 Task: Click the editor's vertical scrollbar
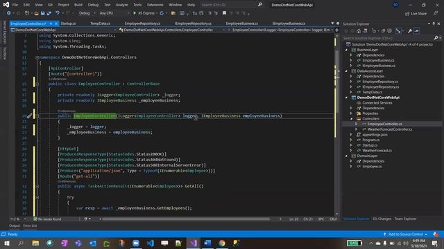336,124
